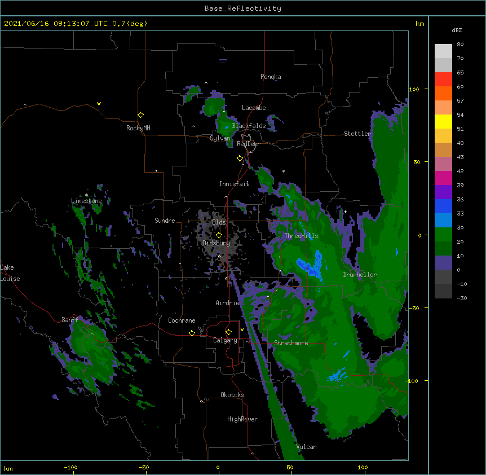Click the Airdrie city label
The width and height of the screenshot is (486, 475).
pyautogui.click(x=227, y=303)
